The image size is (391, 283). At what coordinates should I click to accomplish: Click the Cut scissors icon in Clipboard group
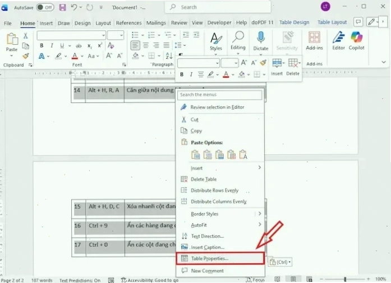pos(25,36)
